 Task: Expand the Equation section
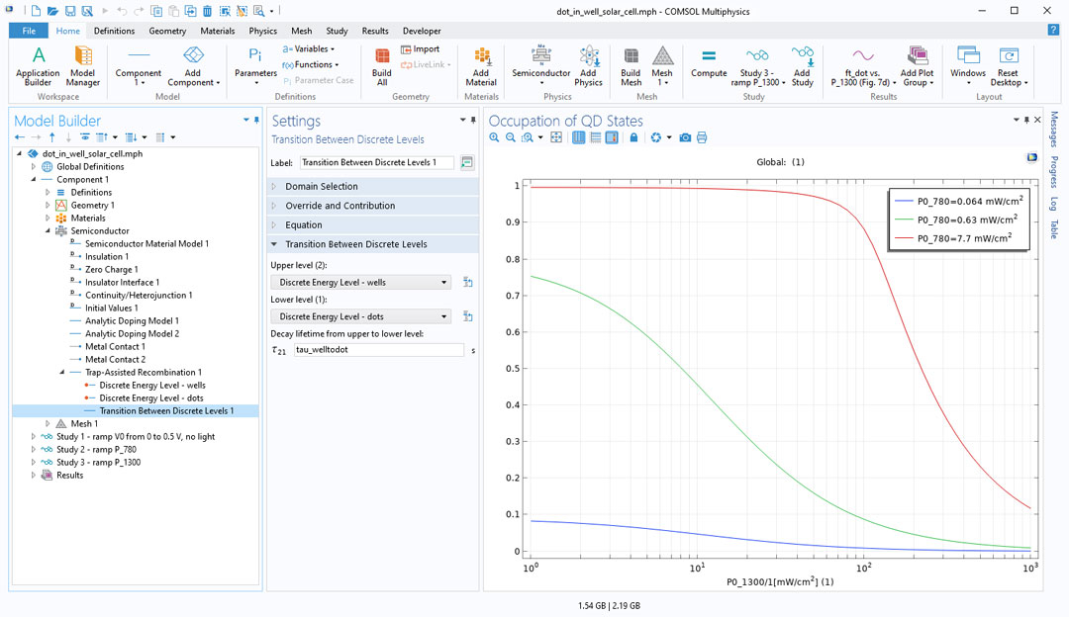(304, 224)
